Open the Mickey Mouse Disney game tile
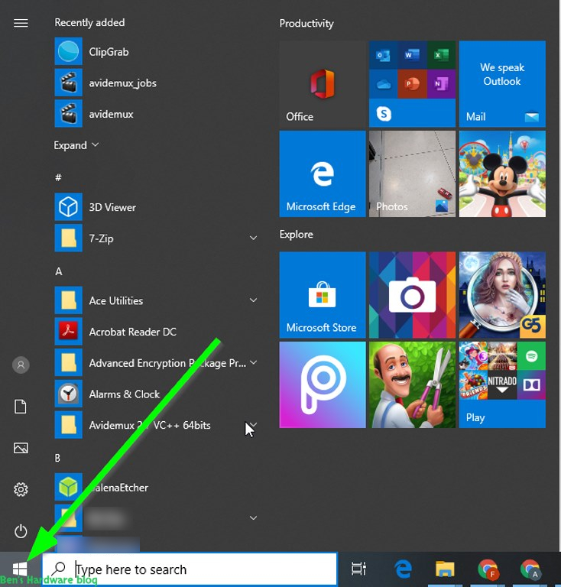This screenshot has height=587, width=561. [x=502, y=174]
